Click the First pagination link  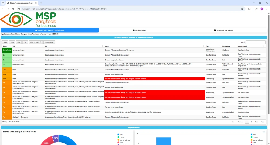(x=233, y=122)
